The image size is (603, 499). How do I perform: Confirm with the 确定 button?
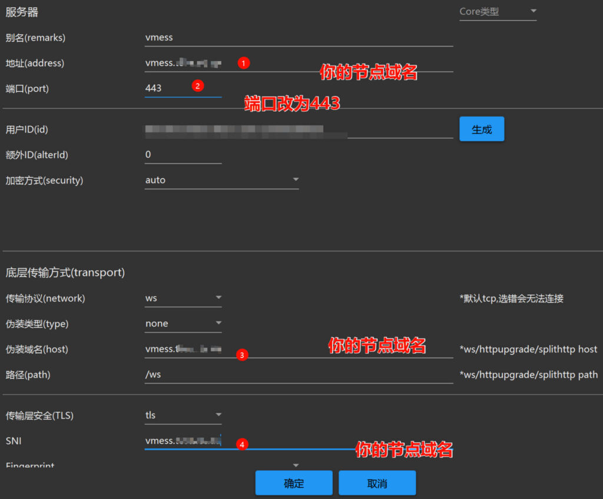[294, 483]
